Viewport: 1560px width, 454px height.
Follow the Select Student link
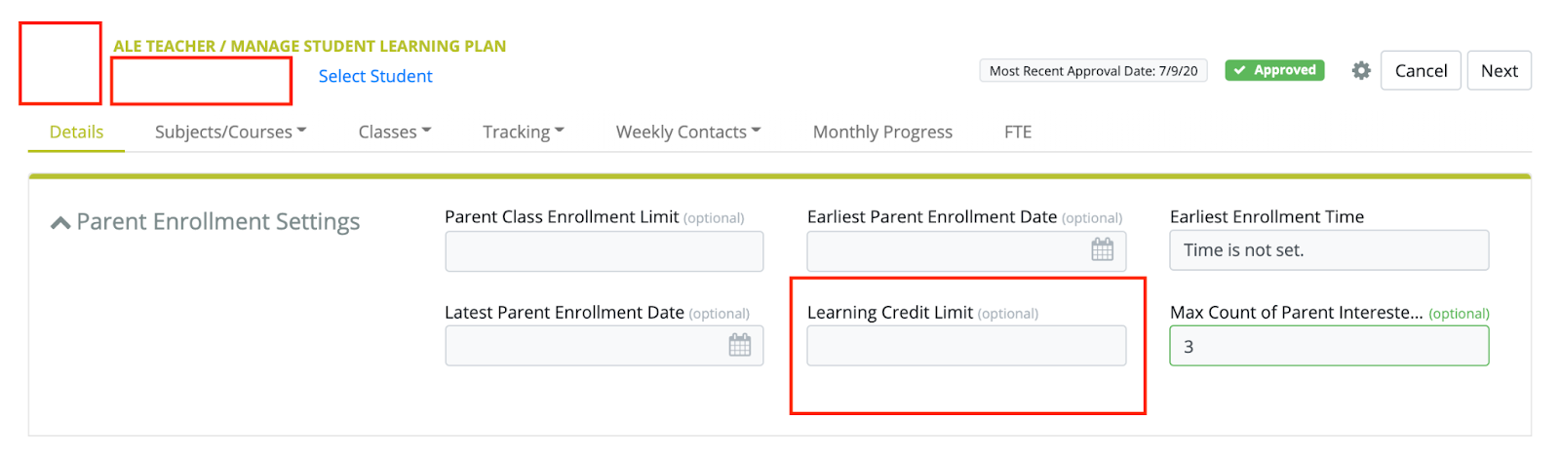click(375, 76)
